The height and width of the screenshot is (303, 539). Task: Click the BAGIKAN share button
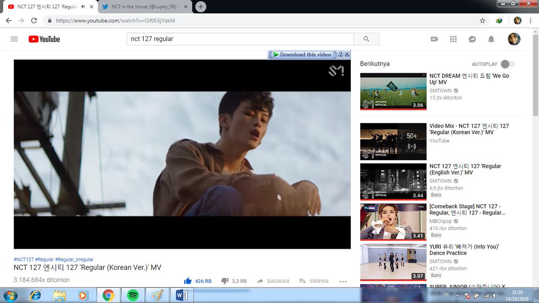[273, 281]
